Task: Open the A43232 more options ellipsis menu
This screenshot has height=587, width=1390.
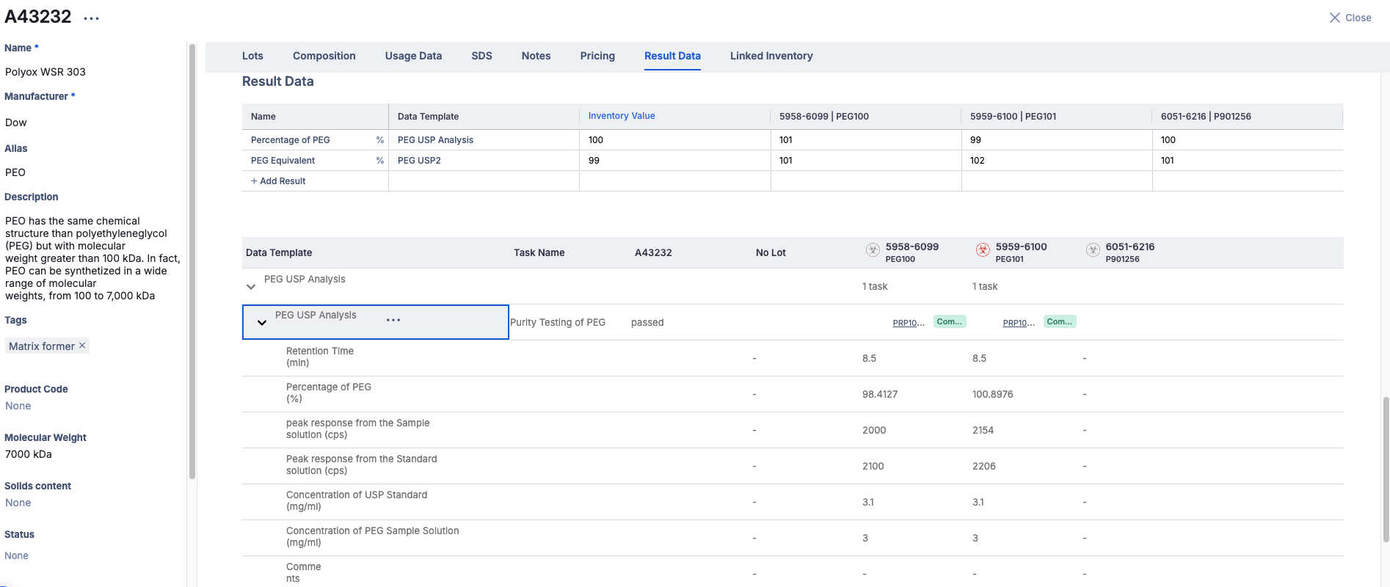Action: (x=91, y=18)
